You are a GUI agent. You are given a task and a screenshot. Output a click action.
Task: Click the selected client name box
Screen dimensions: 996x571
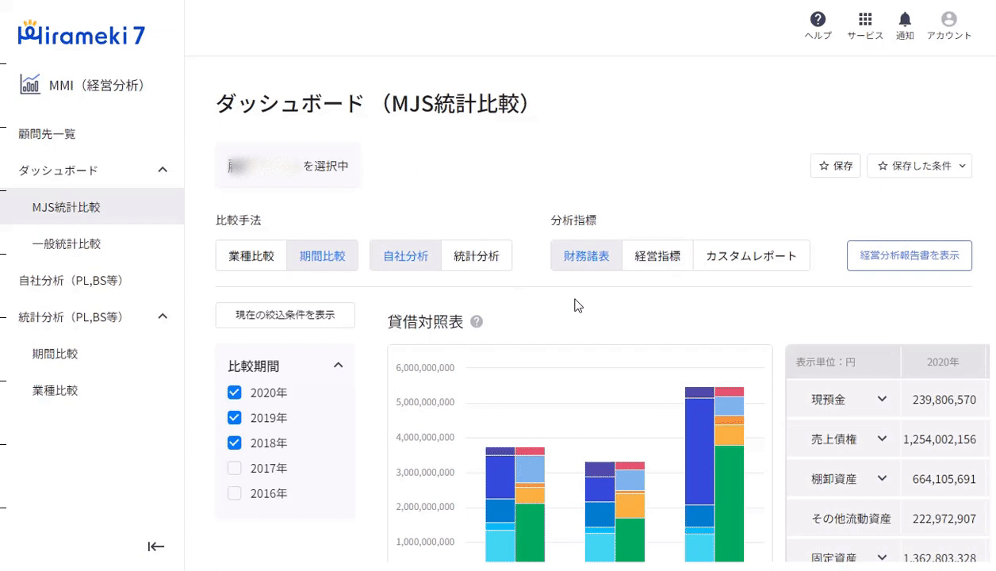tap(288, 166)
